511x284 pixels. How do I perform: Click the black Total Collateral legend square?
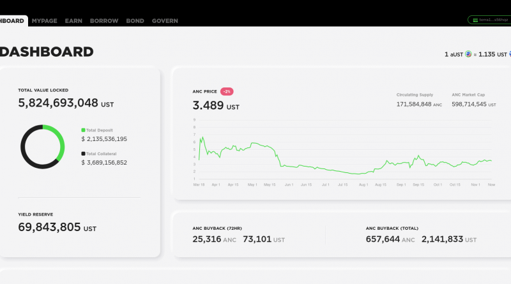(83, 153)
